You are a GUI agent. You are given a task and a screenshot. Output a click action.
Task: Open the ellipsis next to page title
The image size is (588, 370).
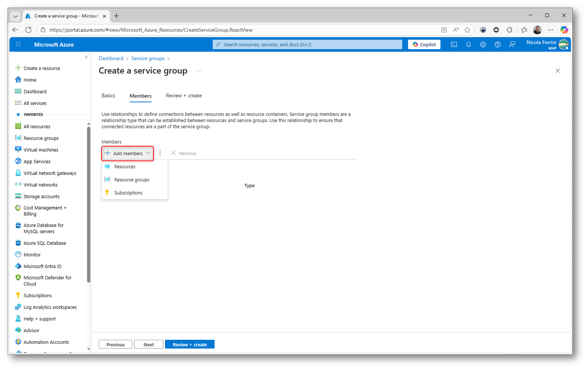pos(199,71)
